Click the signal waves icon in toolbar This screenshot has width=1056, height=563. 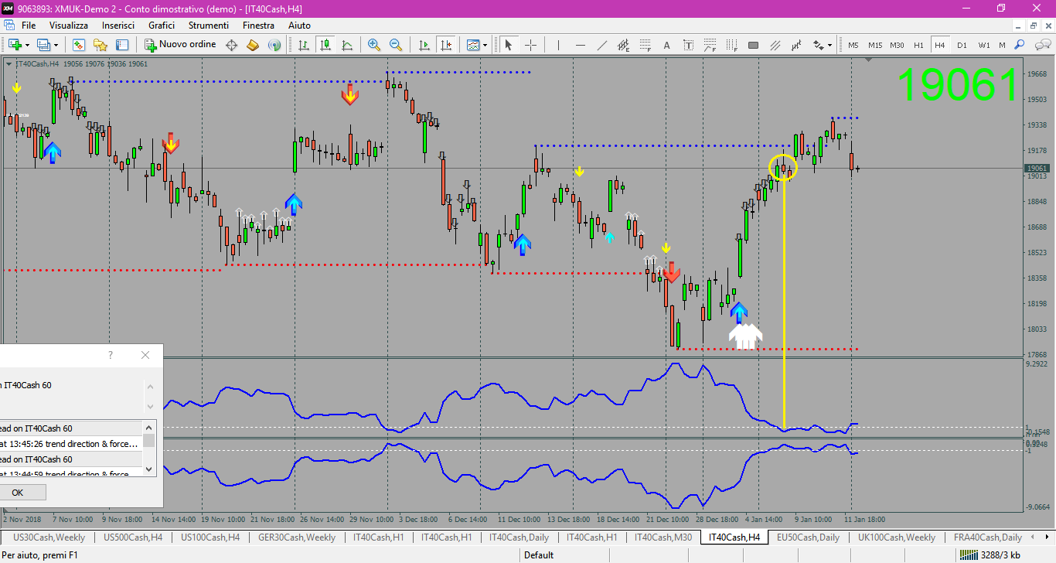274,45
